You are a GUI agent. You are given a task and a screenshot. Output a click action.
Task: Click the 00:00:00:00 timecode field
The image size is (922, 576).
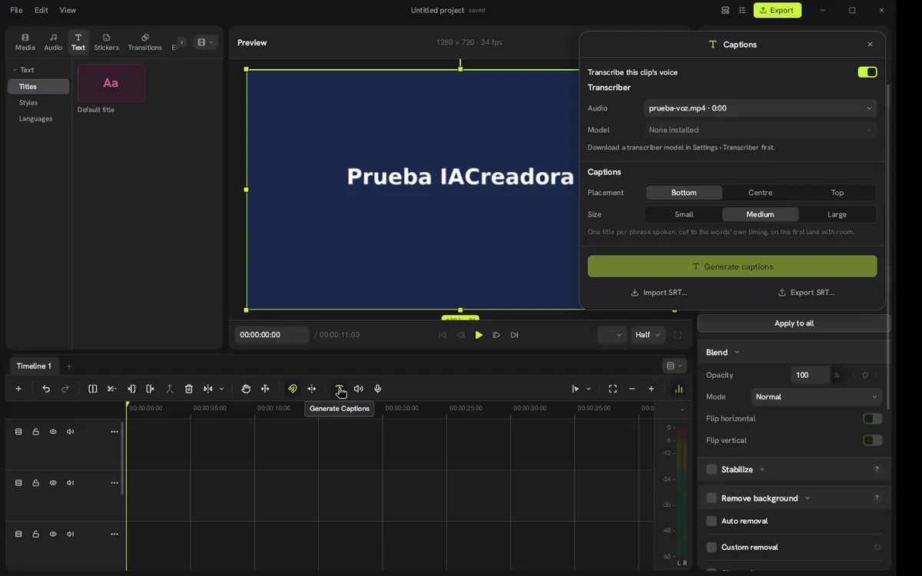272,335
